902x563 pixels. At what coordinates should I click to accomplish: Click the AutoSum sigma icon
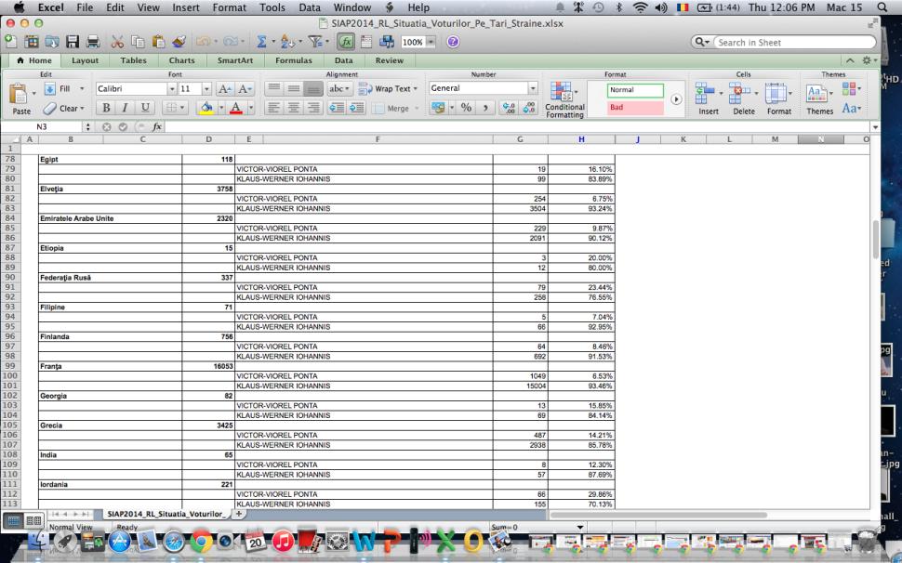point(262,42)
